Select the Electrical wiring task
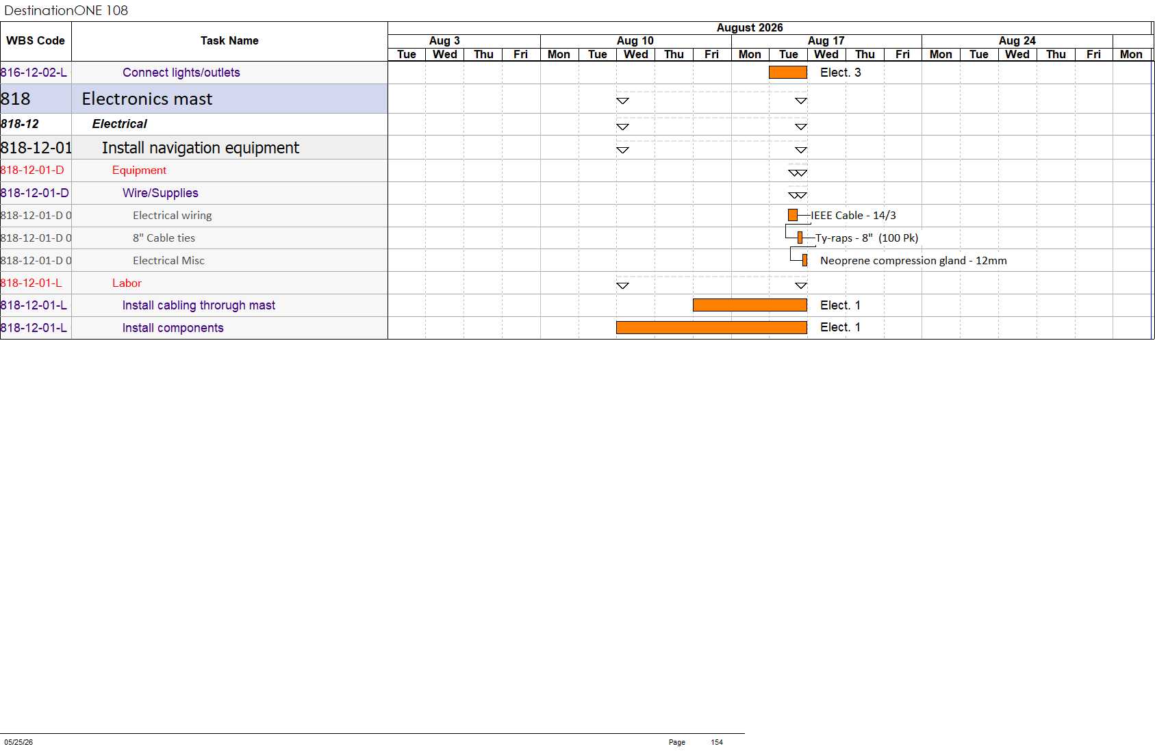 (173, 216)
